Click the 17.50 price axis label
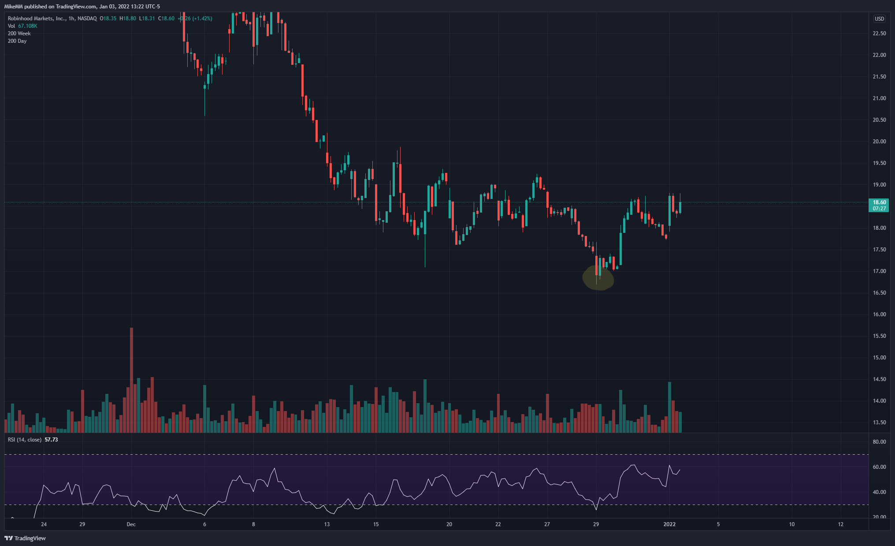The width and height of the screenshot is (895, 546). [x=879, y=250]
